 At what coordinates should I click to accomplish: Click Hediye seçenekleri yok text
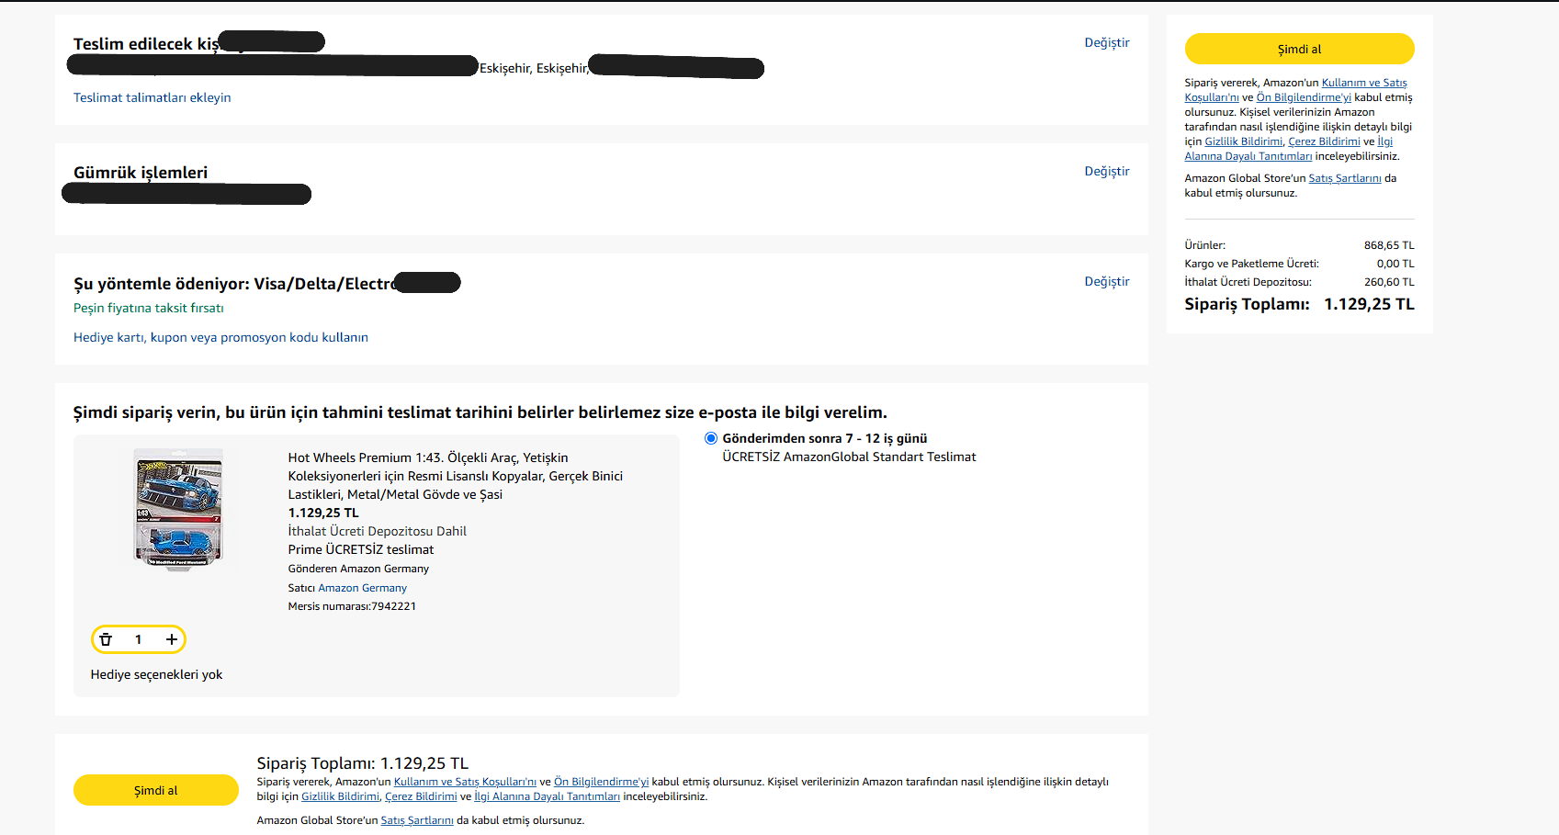tap(156, 674)
